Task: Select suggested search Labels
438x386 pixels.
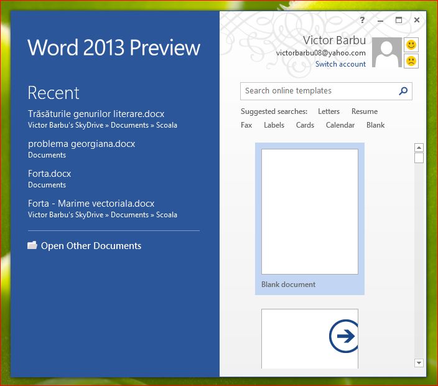Action: (274, 125)
